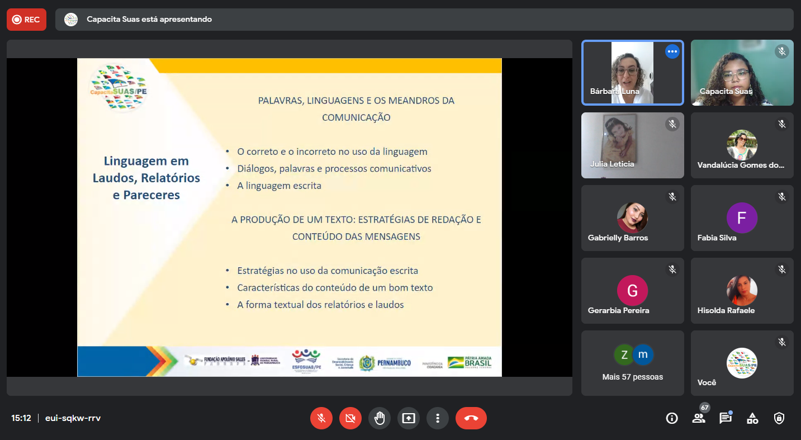801x440 pixels.
Task: Click the shared presentation slide
Action: pos(289,217)
